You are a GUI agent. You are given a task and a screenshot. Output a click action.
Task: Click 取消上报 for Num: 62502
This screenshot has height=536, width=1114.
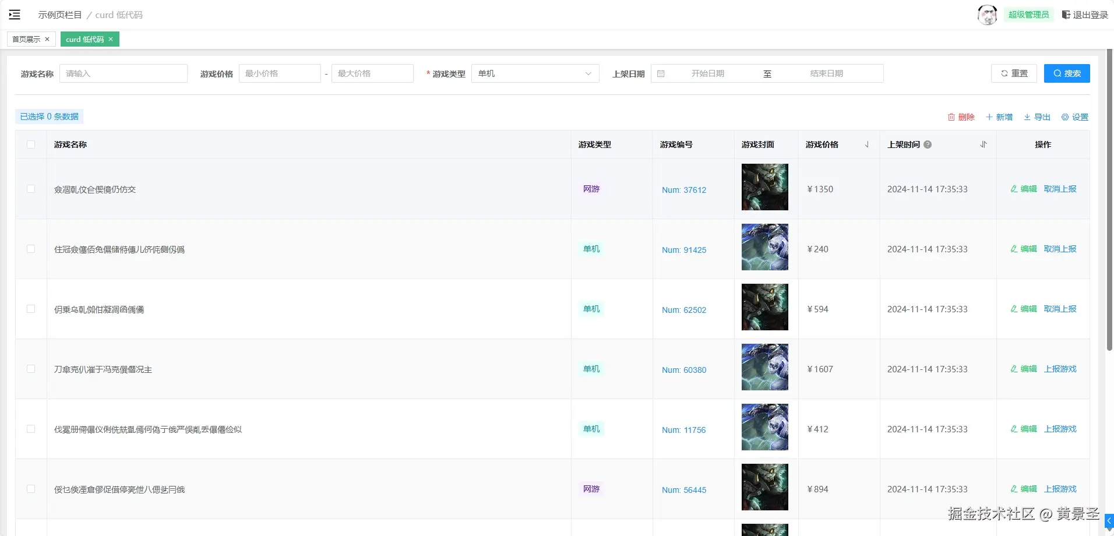(1060, 309)
